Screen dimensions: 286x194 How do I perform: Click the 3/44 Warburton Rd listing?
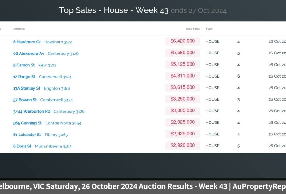point(32,111)
